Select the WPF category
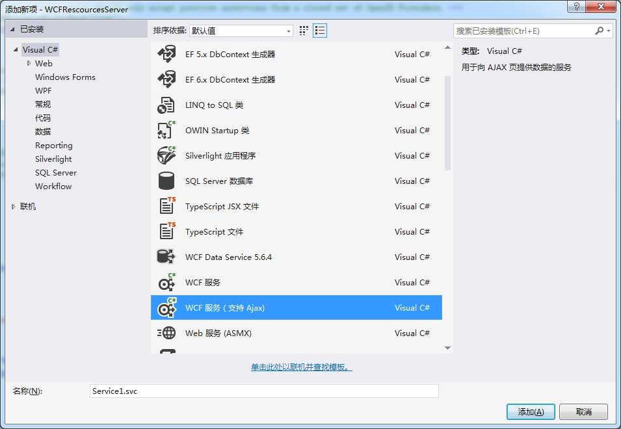The height and width of the screenshot is (429, 621). 43,90
